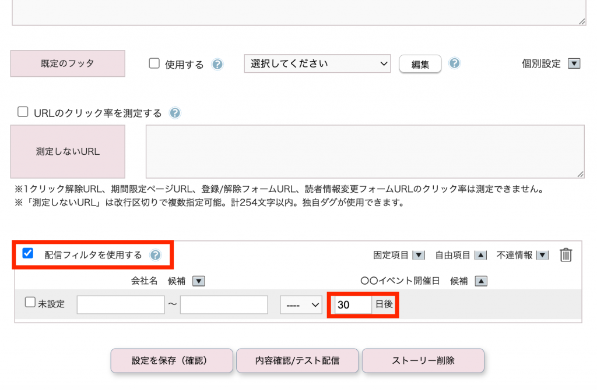The image size is (597, 390).
Task: Click help icon beside footer 使用する checkbox
Action: click(x=217, y=65)
